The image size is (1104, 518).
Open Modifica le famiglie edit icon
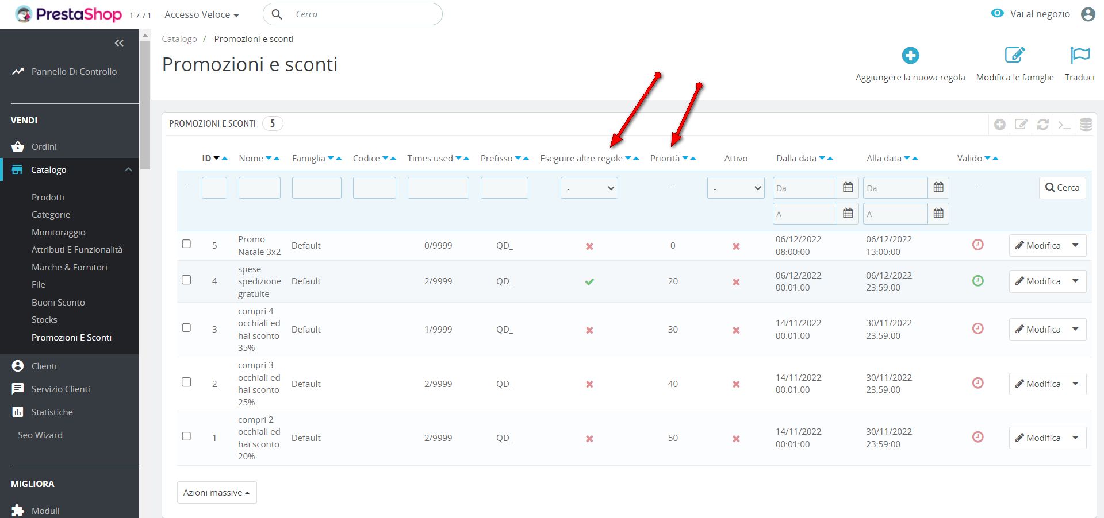click(x=1014, y=56)
